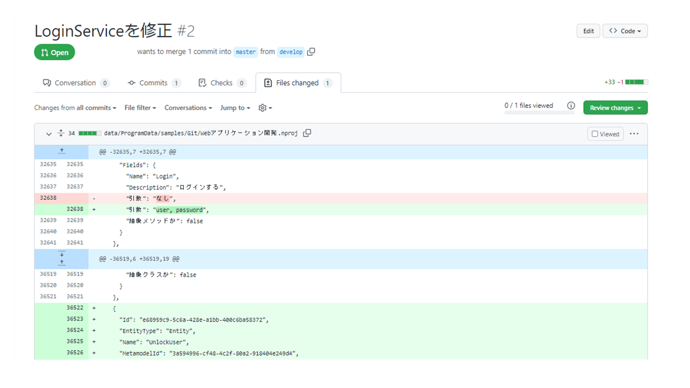Screen dimensions: 690x388
Task: Collapse the .nproj file diff
Action: [49, 134]
